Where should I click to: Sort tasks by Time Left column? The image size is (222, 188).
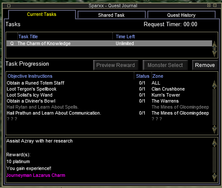[x=125, y=36]
